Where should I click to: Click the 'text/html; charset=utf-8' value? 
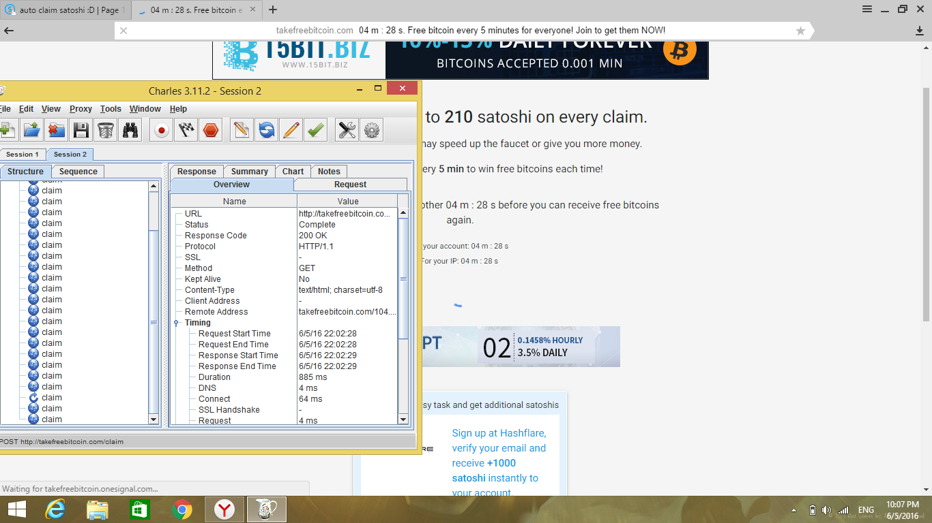point(340,290)
